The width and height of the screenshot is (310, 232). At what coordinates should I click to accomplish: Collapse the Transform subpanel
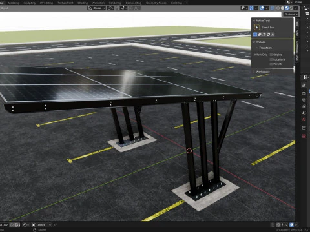(x=257, y=48)
